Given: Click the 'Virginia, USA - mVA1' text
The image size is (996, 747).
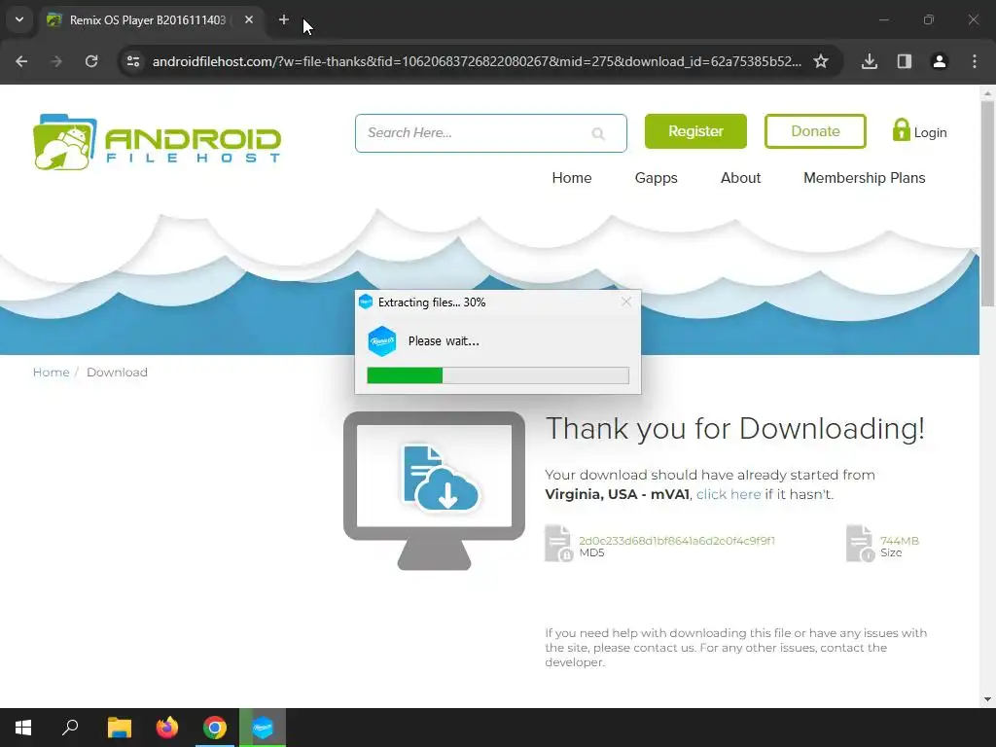Looking at the screenshot, I should [617, 494].
